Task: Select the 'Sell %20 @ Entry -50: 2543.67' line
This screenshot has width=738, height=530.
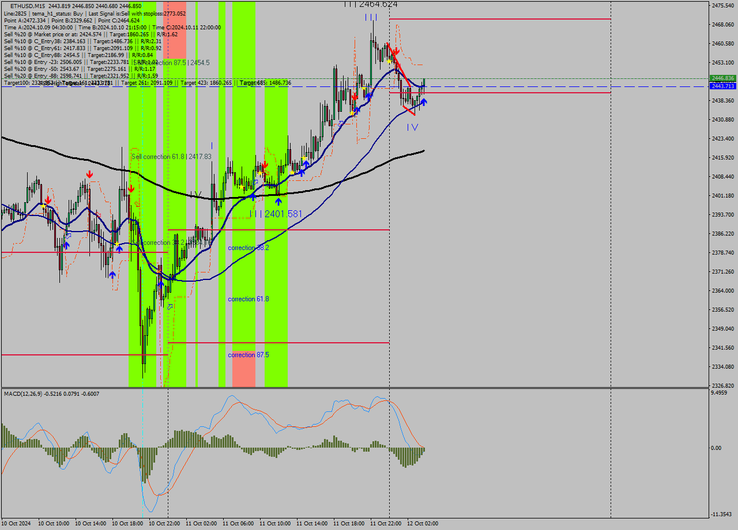Action: 80,69
